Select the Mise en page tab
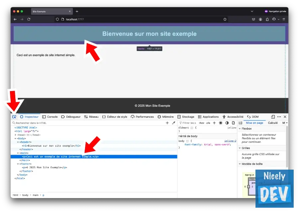The image size is (299, 212). (x=254, y=123)
